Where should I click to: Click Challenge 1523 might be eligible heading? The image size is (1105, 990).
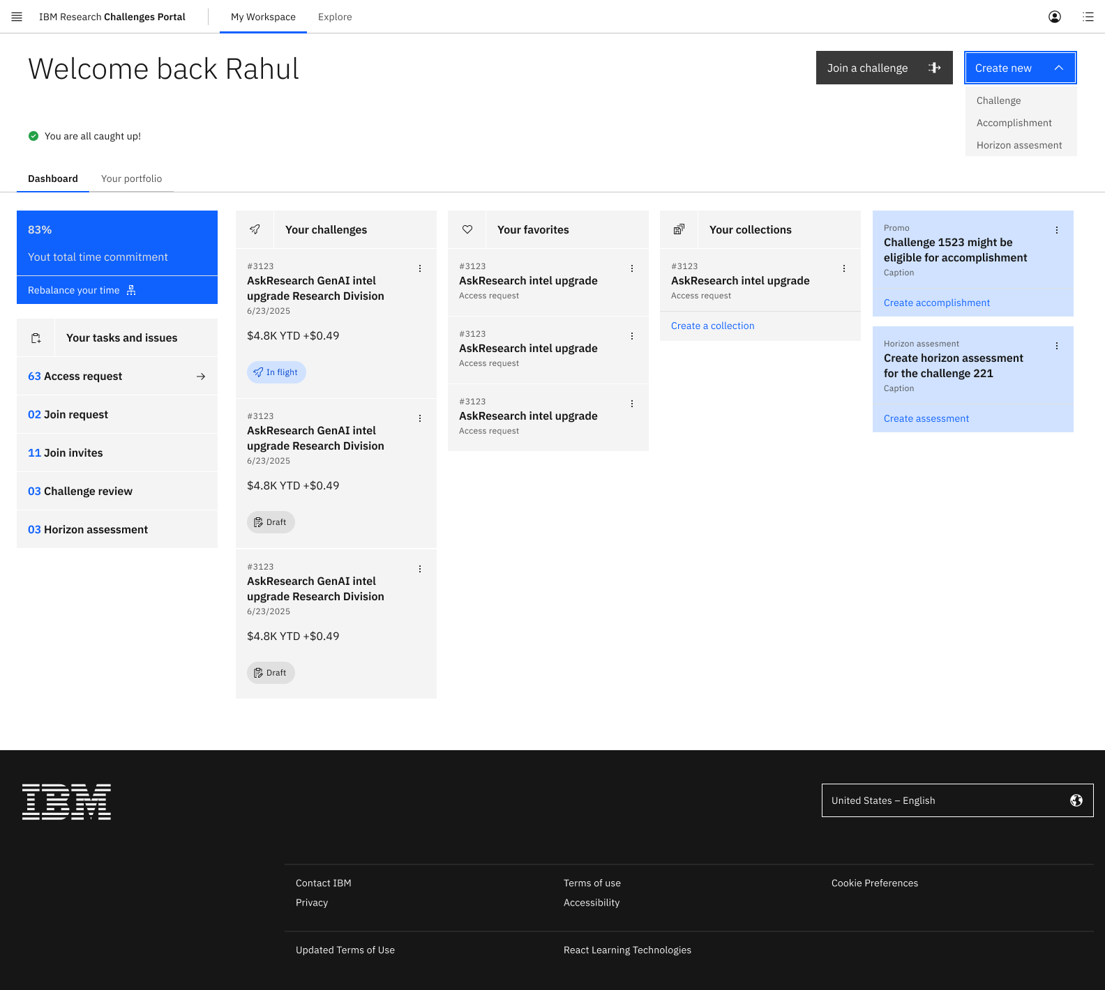(x=955, y=250)
